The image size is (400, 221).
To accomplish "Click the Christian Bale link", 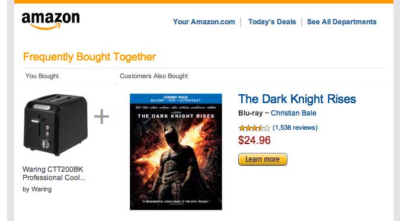I will tap(293, 113).
